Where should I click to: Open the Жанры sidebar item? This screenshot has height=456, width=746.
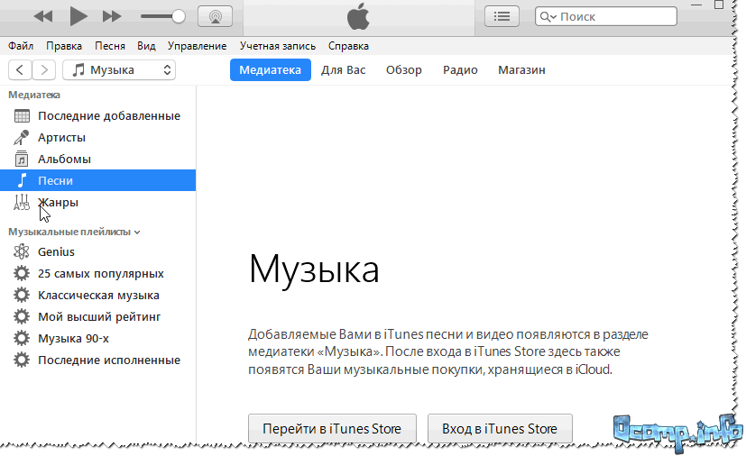click(58, 203)
